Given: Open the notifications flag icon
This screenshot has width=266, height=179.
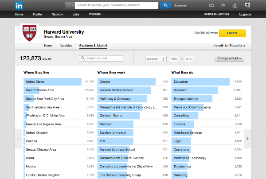Looking at the screenshot, I should click(223, 5).
